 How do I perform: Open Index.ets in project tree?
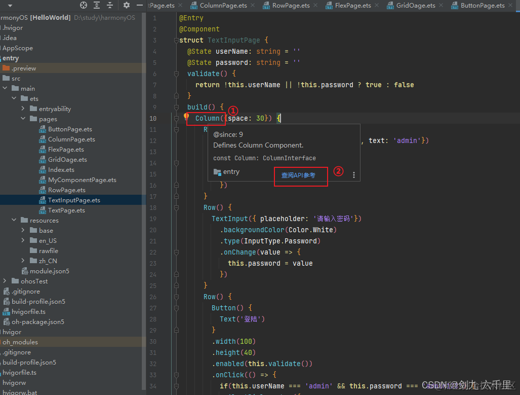tap(61, 170)
